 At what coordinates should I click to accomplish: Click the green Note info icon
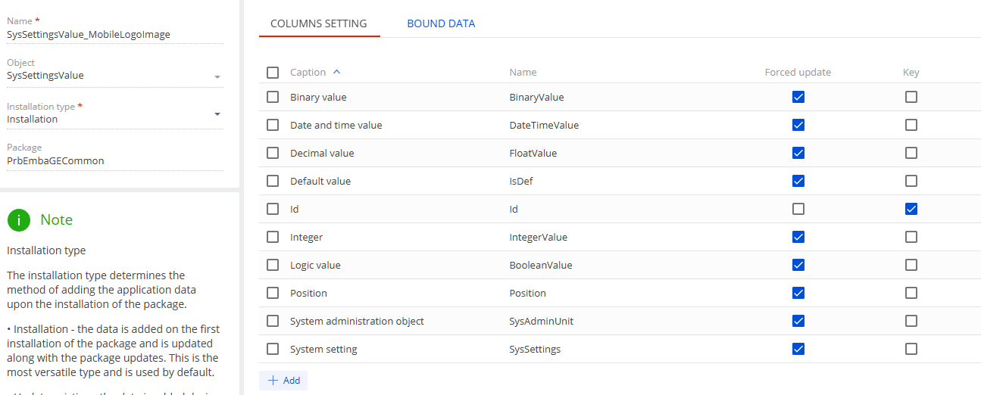[x=19, y=220]
